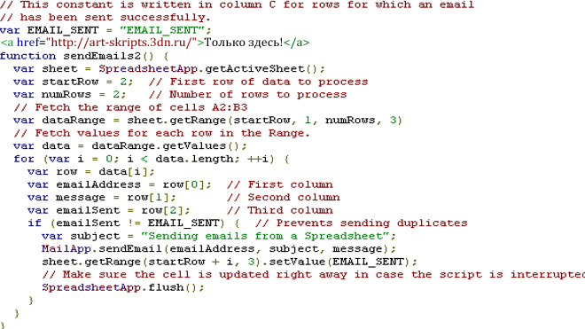
Task: Click the for loop keyword
Action: click(x=24, y=159)
